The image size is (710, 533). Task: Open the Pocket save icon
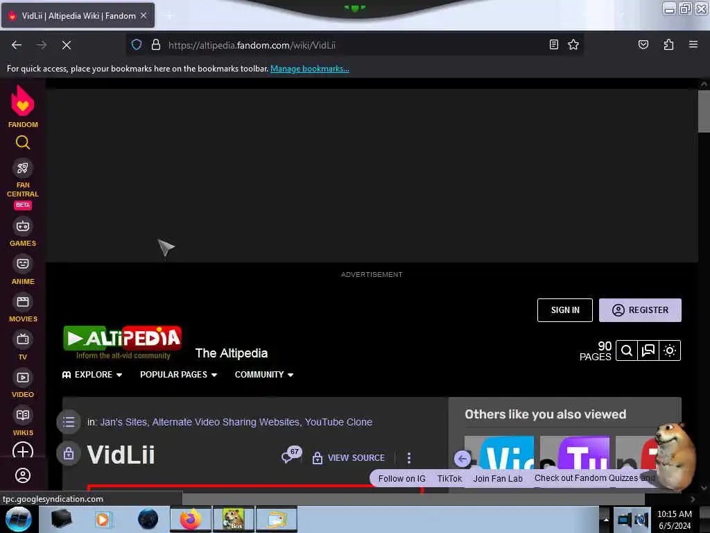click(x=643, y=44)
